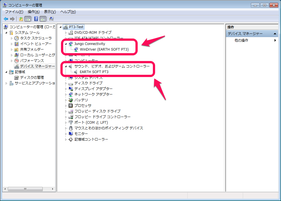The image size is (281, 201).
Task: Expand the ディスク ドライブ node
Action: (66, 83)
